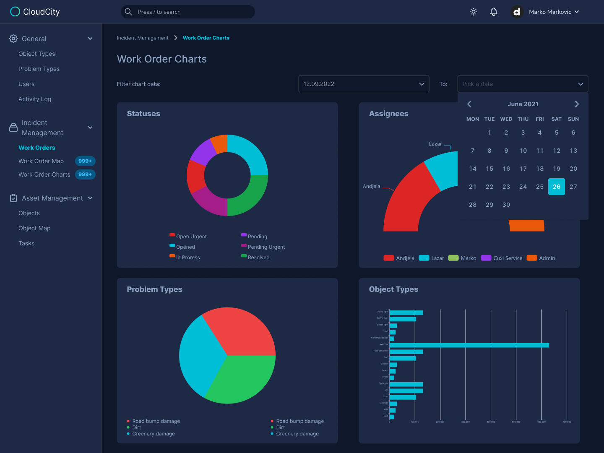The image size is (604, 453).
Task: Select June 26 in the calendar
Action: click(x=556, y=186)
